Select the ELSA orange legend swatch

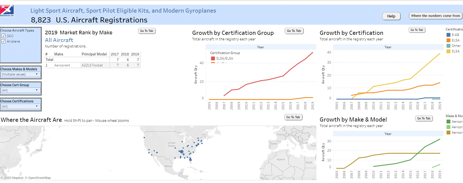point(448,40)
